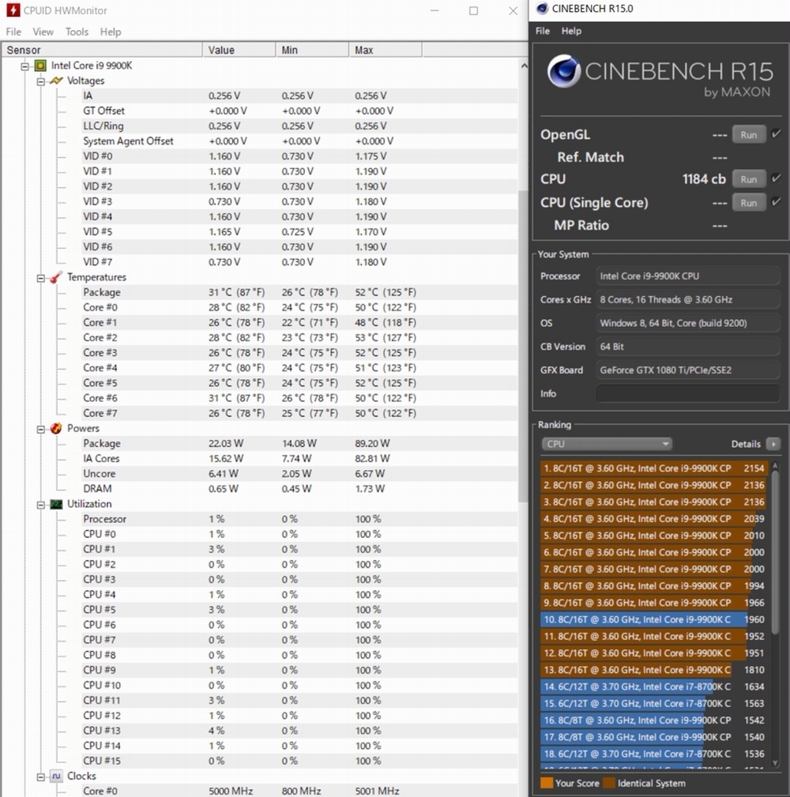Click the Identical System brown legend swatch

point(609,783)
